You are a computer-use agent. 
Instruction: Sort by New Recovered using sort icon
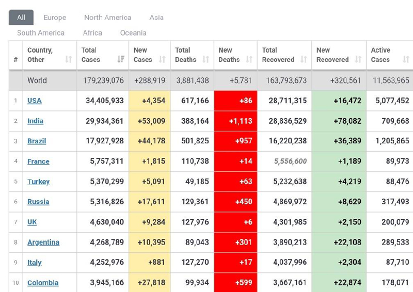coord(358,59)
